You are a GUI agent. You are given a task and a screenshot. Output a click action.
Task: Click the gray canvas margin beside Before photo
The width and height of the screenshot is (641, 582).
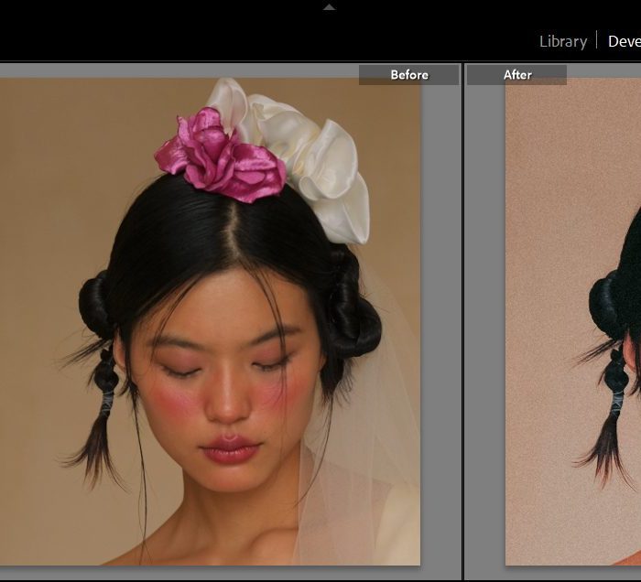[x=440, y=320]
